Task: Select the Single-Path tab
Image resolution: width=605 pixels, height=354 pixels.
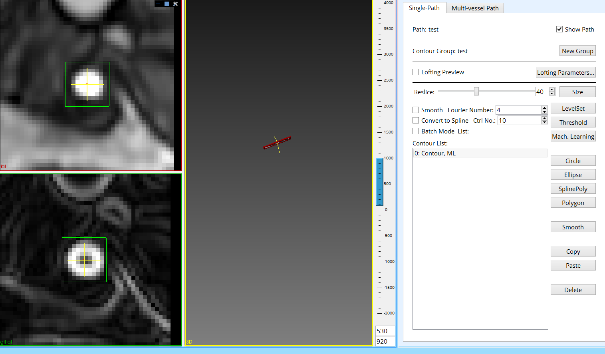Action: coord(424,8)
